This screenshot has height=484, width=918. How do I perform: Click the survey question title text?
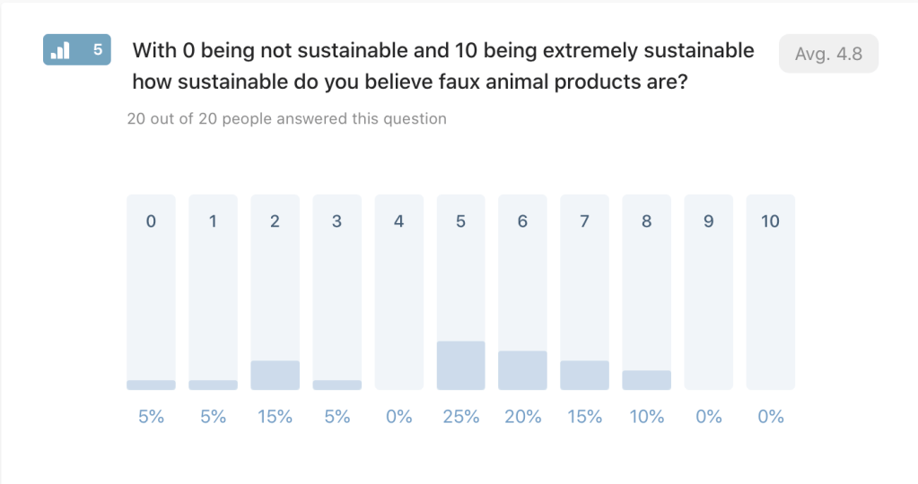443,65
